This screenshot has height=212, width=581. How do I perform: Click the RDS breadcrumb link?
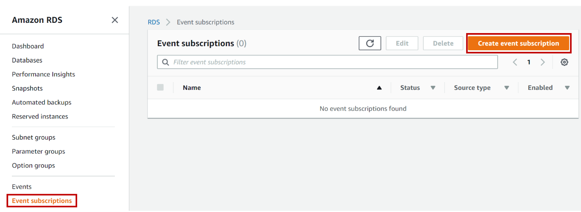(154, 22)
